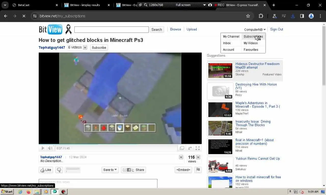Go to the homepage via the BitView logo
The image size is (326, 195).
pyautogui.click(x=50, y=29)
